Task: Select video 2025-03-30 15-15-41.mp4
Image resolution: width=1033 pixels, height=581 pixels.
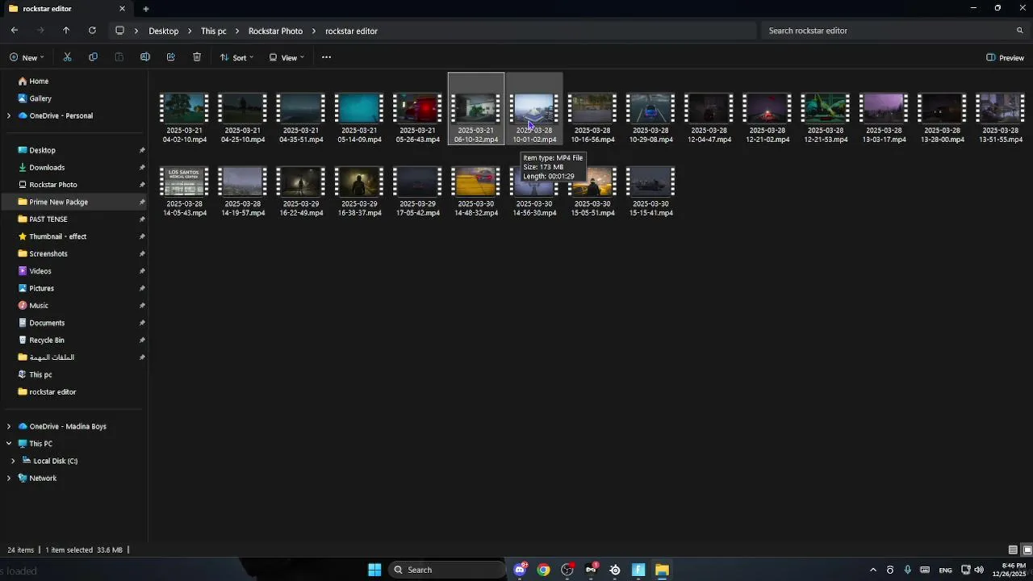Action: point(650,191)
